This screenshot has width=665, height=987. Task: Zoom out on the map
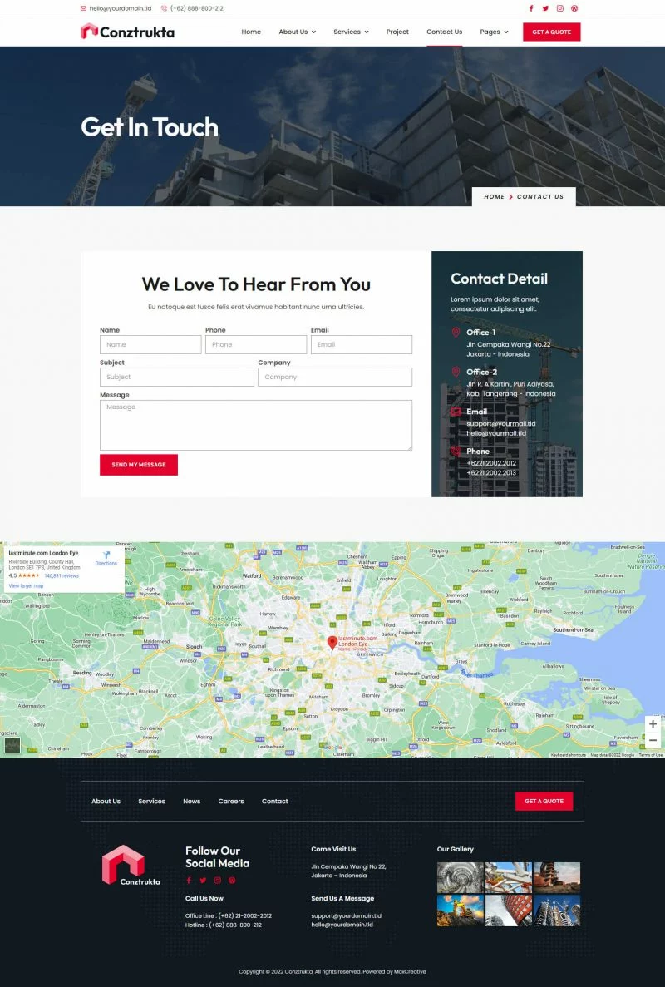[653, 740]
